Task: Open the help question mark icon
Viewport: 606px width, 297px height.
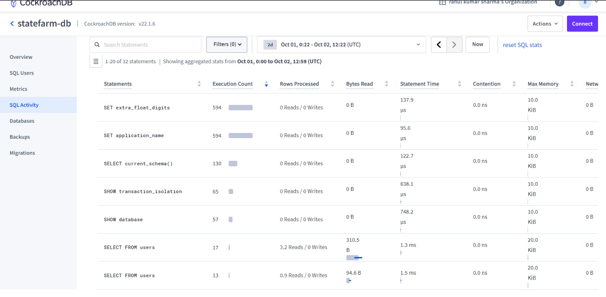Action: (x=559, y=2)
